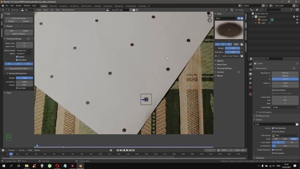
Task: Open the File menu
Action: [x=7, y=6]
